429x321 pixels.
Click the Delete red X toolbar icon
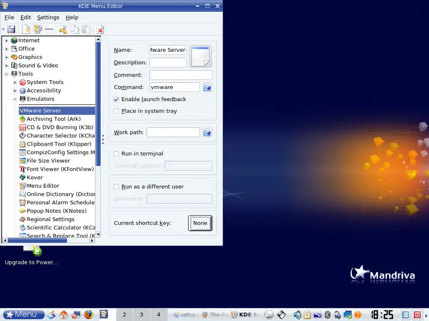click(x=100, y=30)
